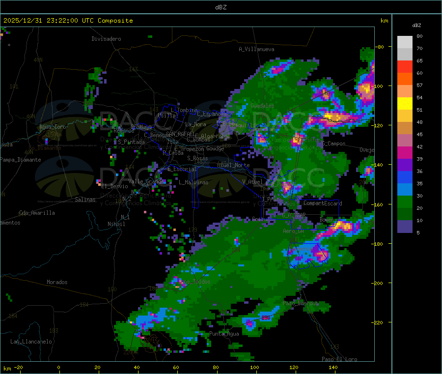
Task: Click the S_Pintada map label
Action: [x=131, y=142]
